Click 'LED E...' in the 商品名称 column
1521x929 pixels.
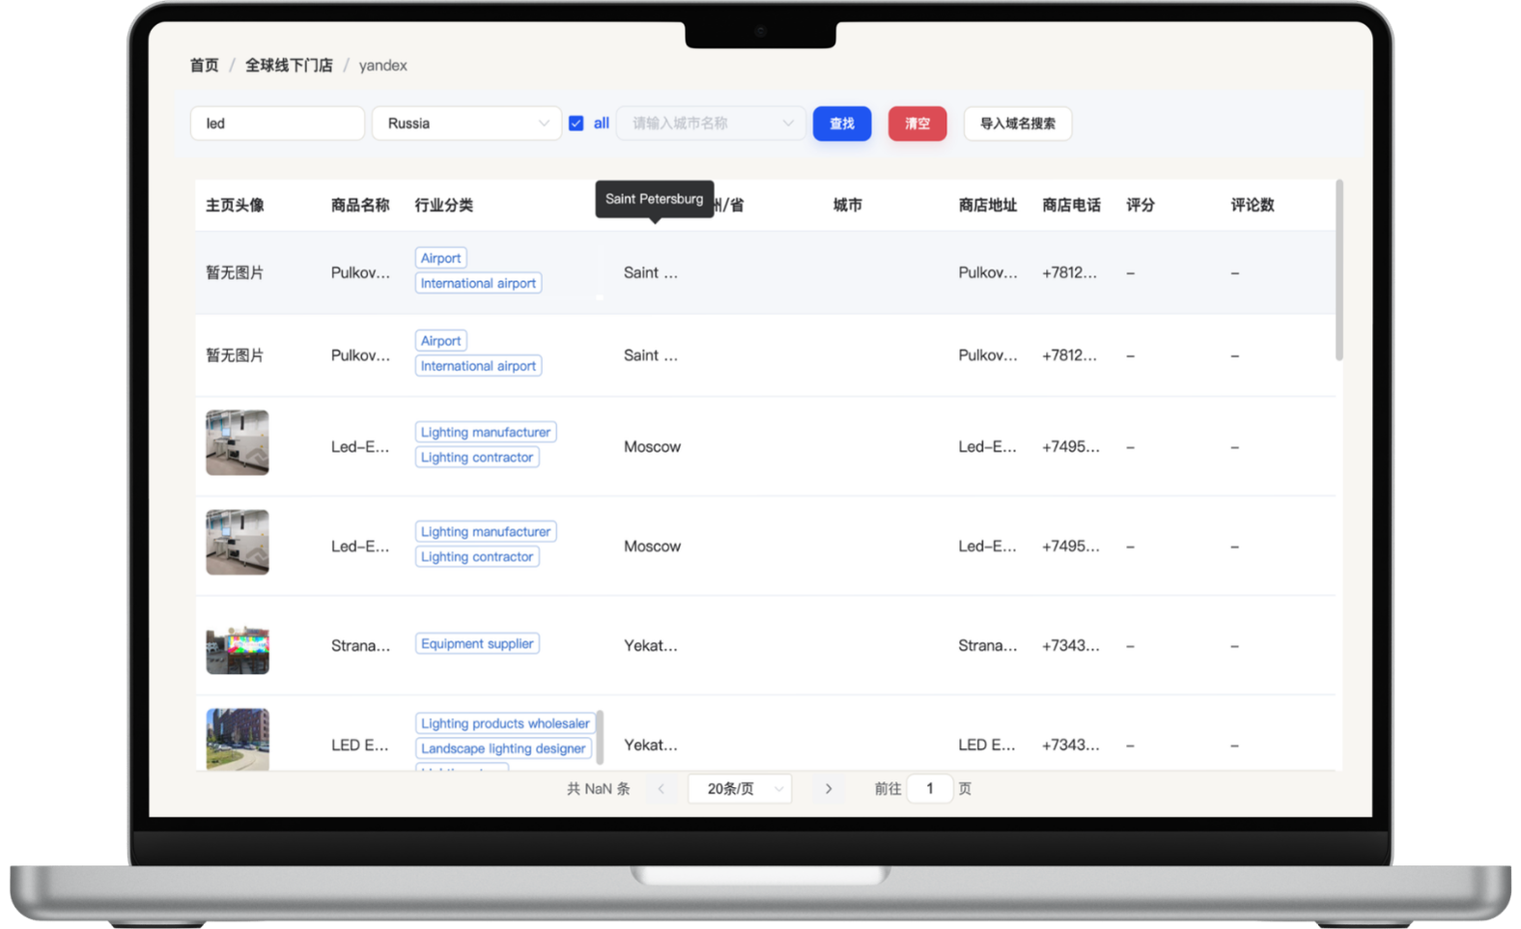point(360,746)
